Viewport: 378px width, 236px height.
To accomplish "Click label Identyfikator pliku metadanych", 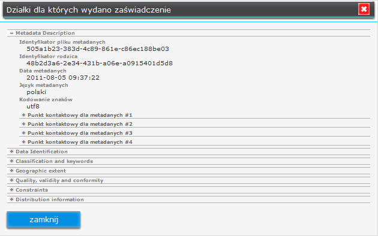I will 62,42.
